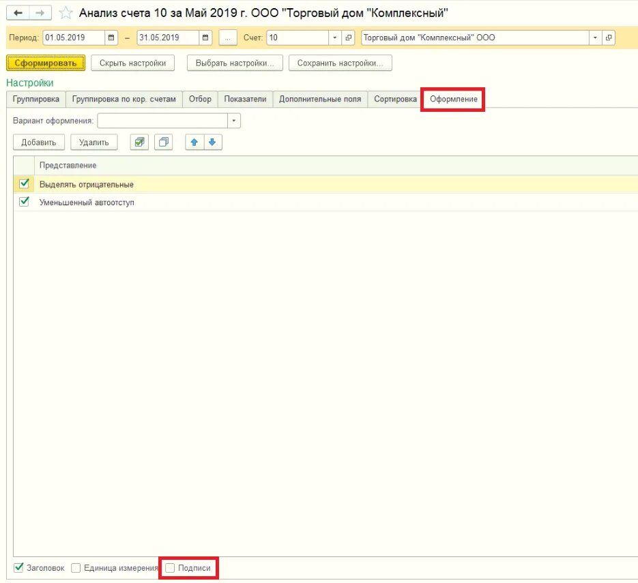
Task: Click the start date field 01.05.2019
Action: click(74, 38)
